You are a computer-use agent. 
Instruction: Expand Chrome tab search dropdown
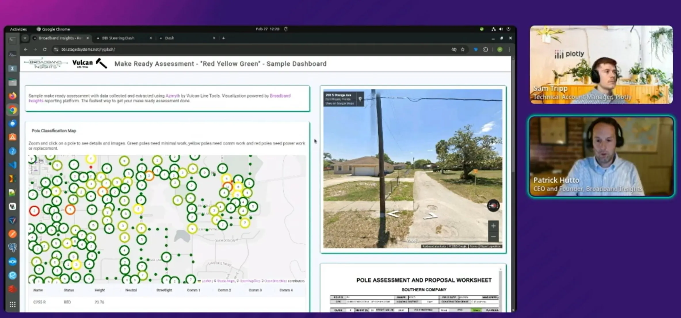pos(25,38)
